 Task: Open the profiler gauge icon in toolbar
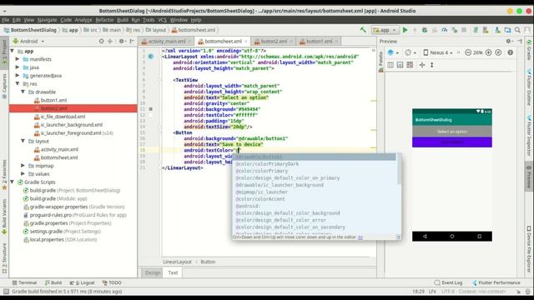(x=445, y=30)
